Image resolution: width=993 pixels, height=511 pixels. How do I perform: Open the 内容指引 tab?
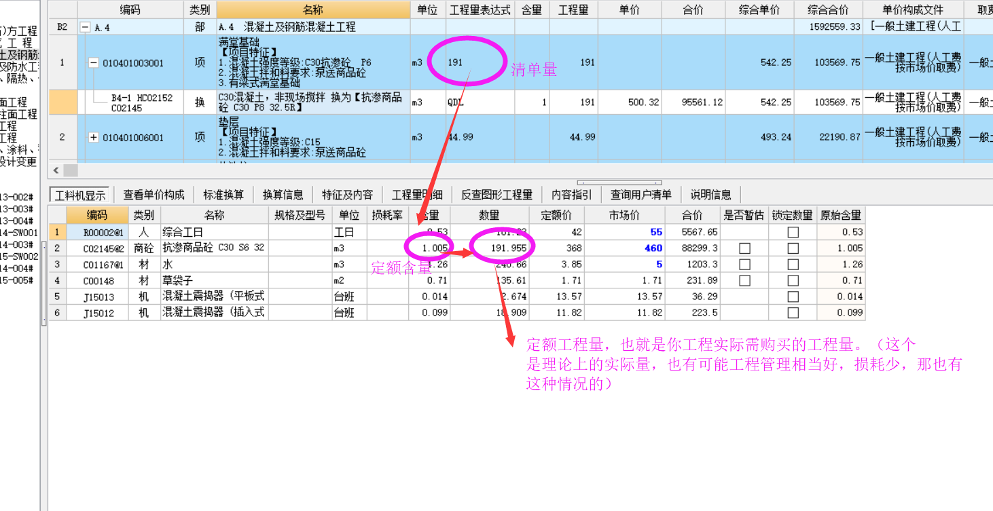coord(571,195)
